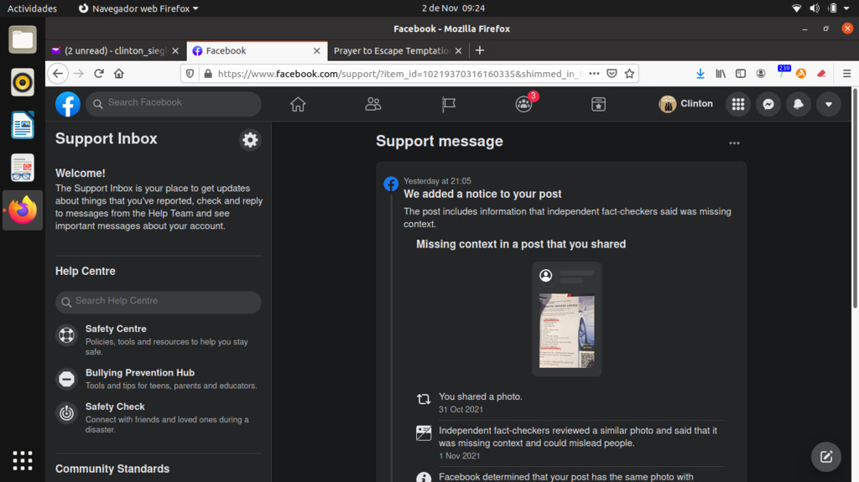Open Groups icon with 3 notifications
The height and width of the screenshot is (482, 859).
[x=524, y=104]
